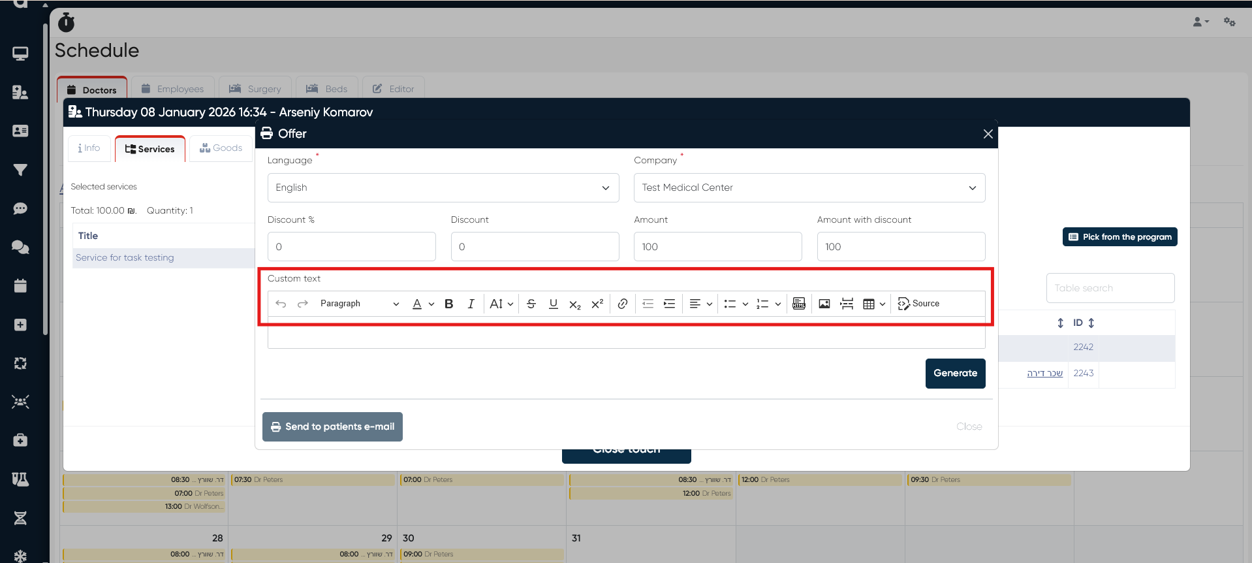Click Send to patients e-mail button
This screenshot has height=563, width=1252.
click(332, 426)
